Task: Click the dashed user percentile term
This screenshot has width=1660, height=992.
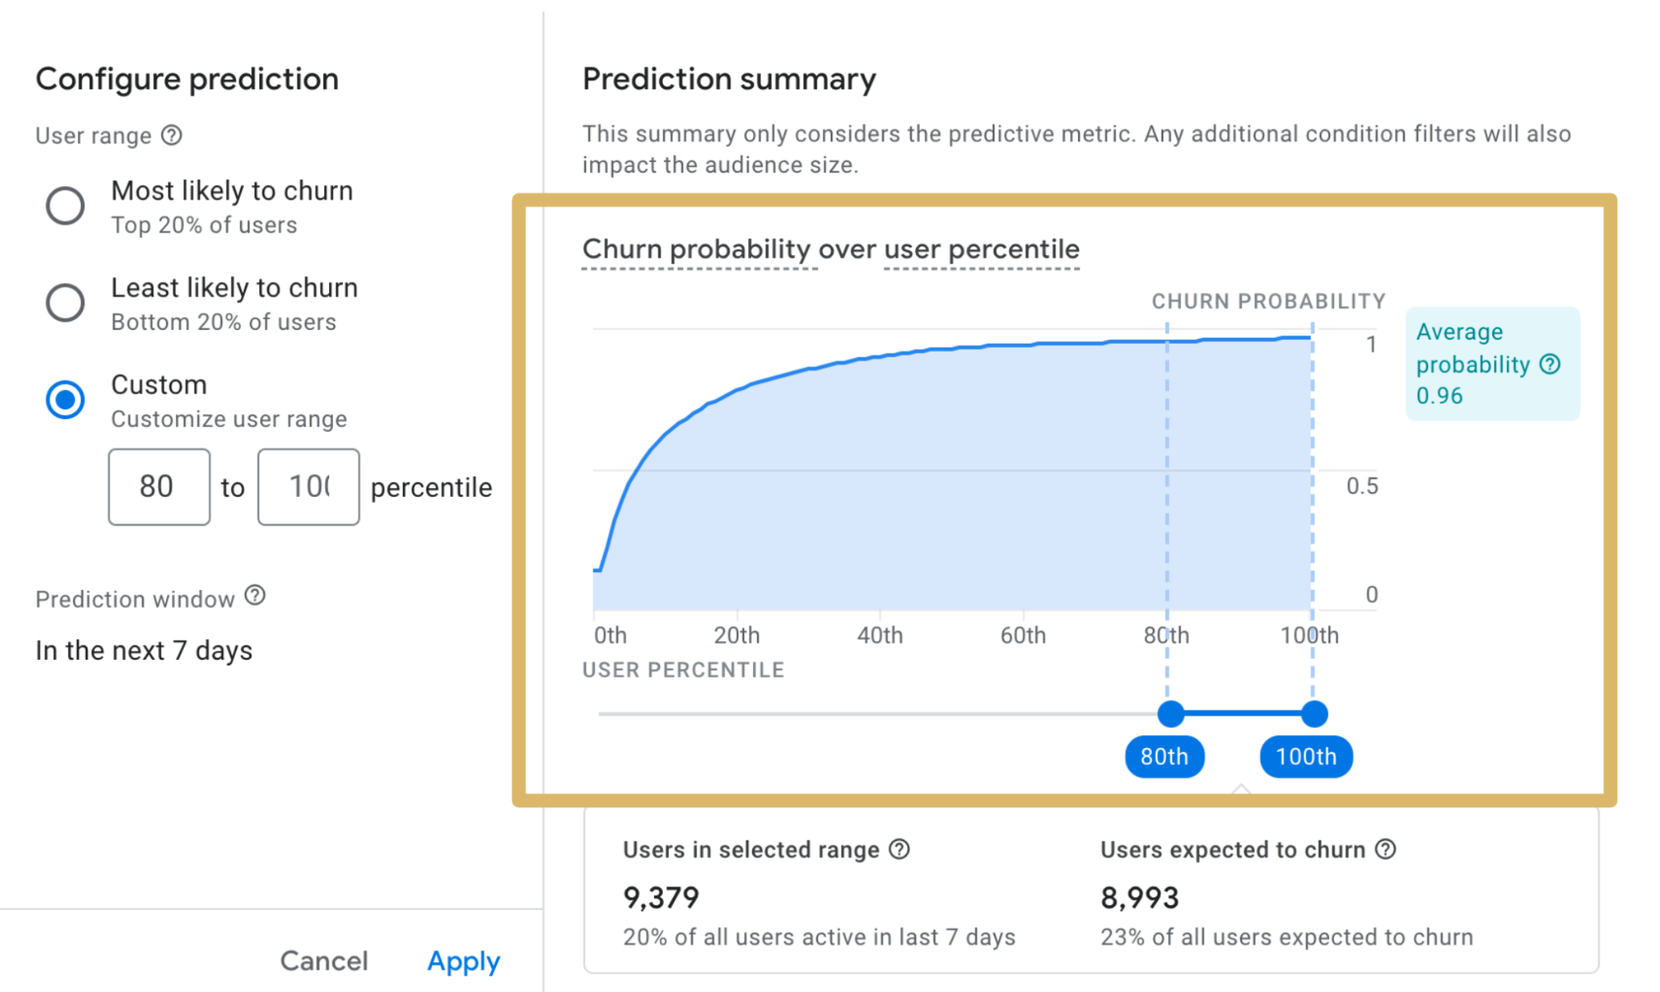Action: point(980,249)
